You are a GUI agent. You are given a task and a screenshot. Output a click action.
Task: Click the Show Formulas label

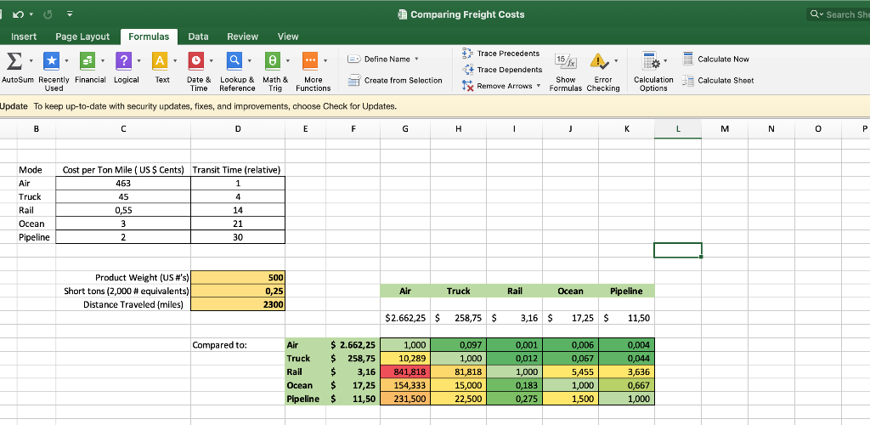point(565,84)
